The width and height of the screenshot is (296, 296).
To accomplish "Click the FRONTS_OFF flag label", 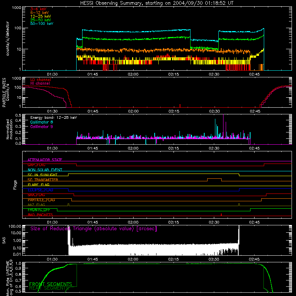I will 39,210.
